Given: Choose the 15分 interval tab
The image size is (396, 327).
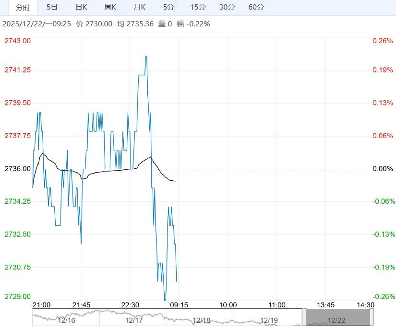Looking at the screenshot, I should point(198,7).
